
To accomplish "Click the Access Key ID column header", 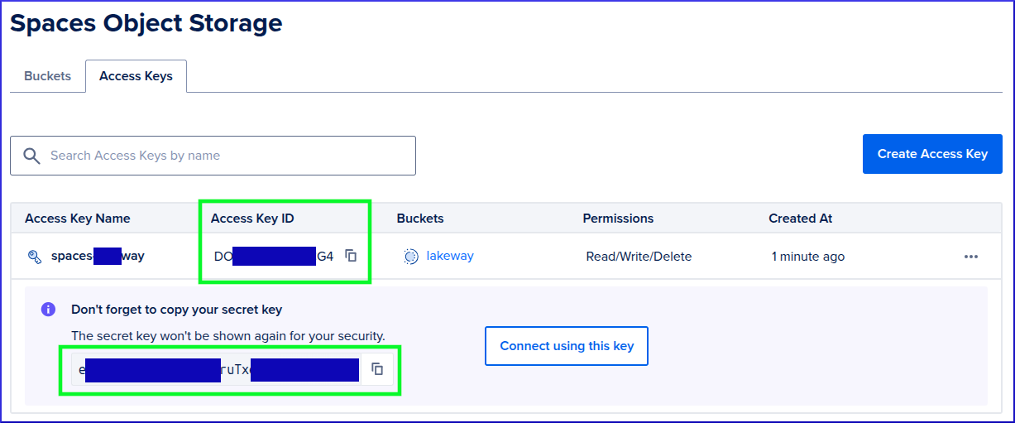I will click(x=252, y=219).
